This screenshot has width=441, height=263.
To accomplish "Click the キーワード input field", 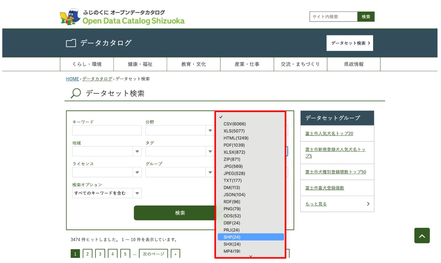I will click(107, 130).
